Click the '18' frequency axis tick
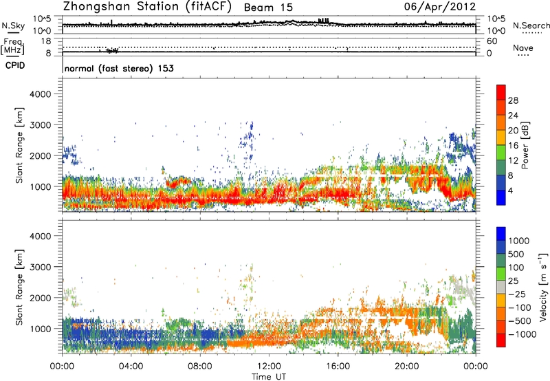Viewport: 550px width, 381px height. tap(46, 41)
